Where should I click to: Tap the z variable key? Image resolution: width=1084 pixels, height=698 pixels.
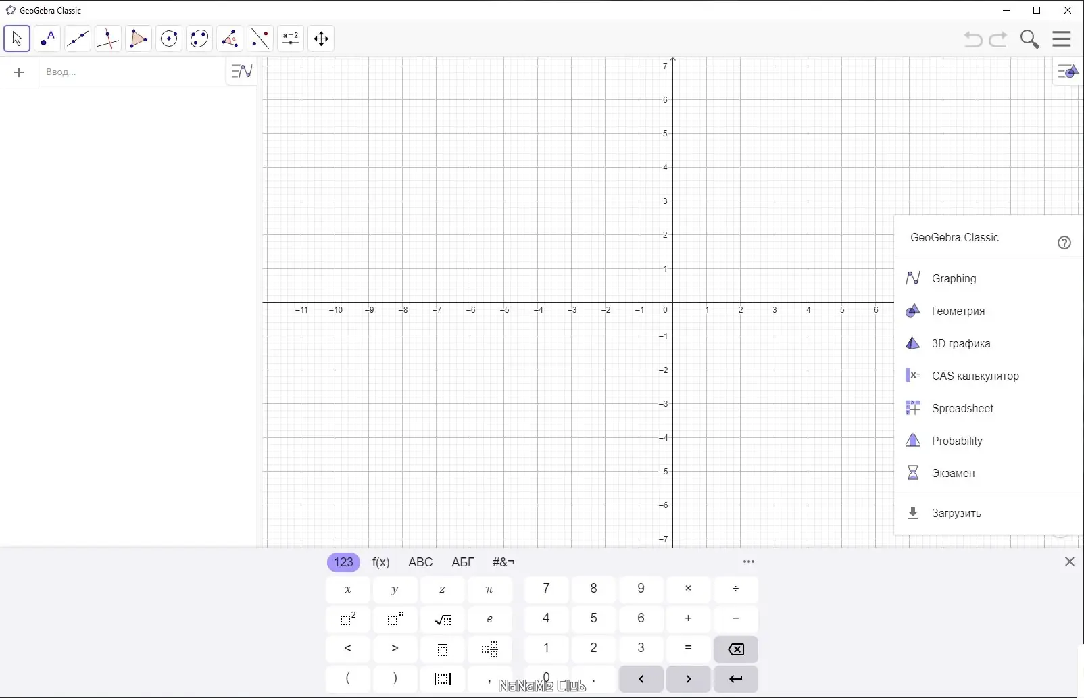click(443, 589)
